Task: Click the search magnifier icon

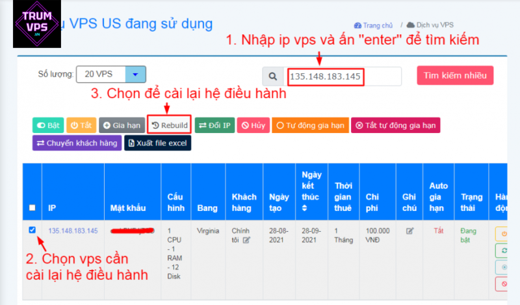Action: [274, 77]
